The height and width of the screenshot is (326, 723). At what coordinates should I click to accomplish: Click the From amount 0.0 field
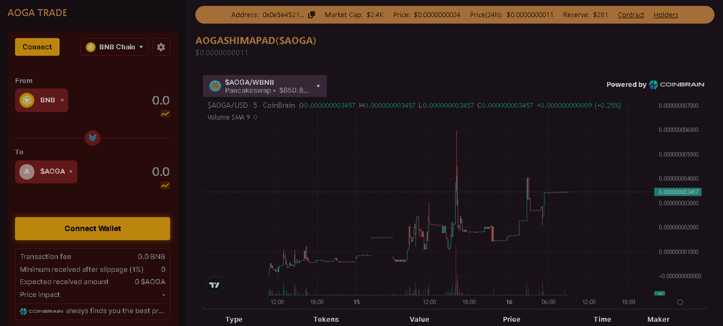pyautogui.click(x=161, y=100)
